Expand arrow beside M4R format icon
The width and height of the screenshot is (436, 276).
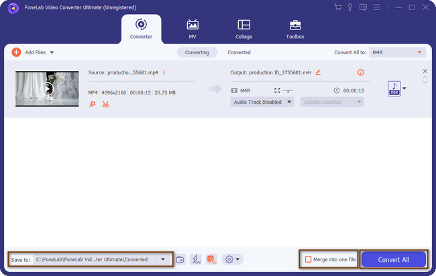pos(404,88)
